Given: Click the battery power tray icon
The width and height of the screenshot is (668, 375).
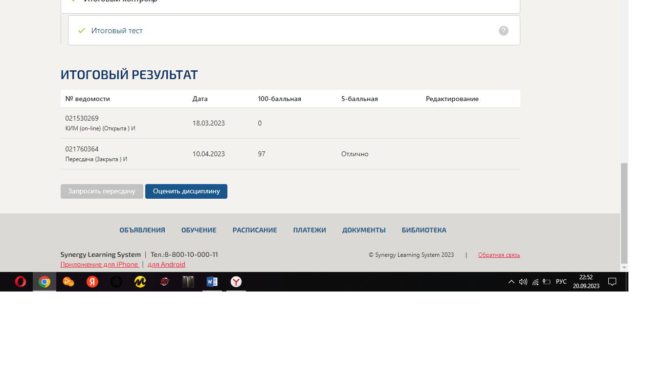Looking at the screenshot, I should click(x=547, y=282).
